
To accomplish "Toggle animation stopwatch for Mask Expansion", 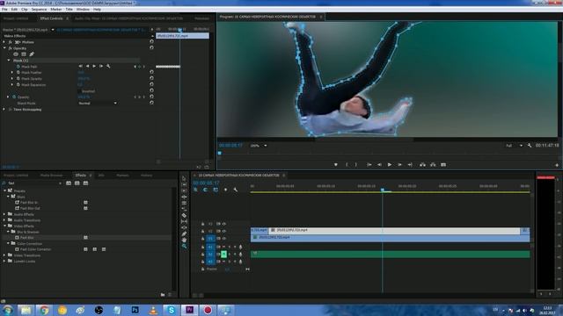I will (x=18, y=85).
